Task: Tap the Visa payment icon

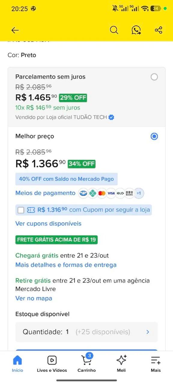Action: tap(111, 193)
